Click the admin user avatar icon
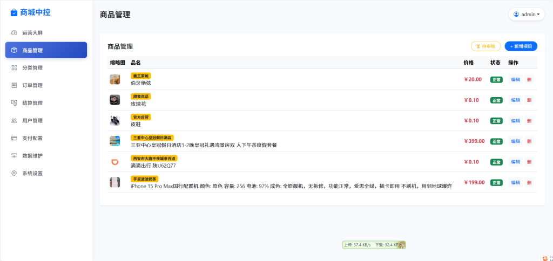Screen dimensions: 553x261 (x=516, y=15)
